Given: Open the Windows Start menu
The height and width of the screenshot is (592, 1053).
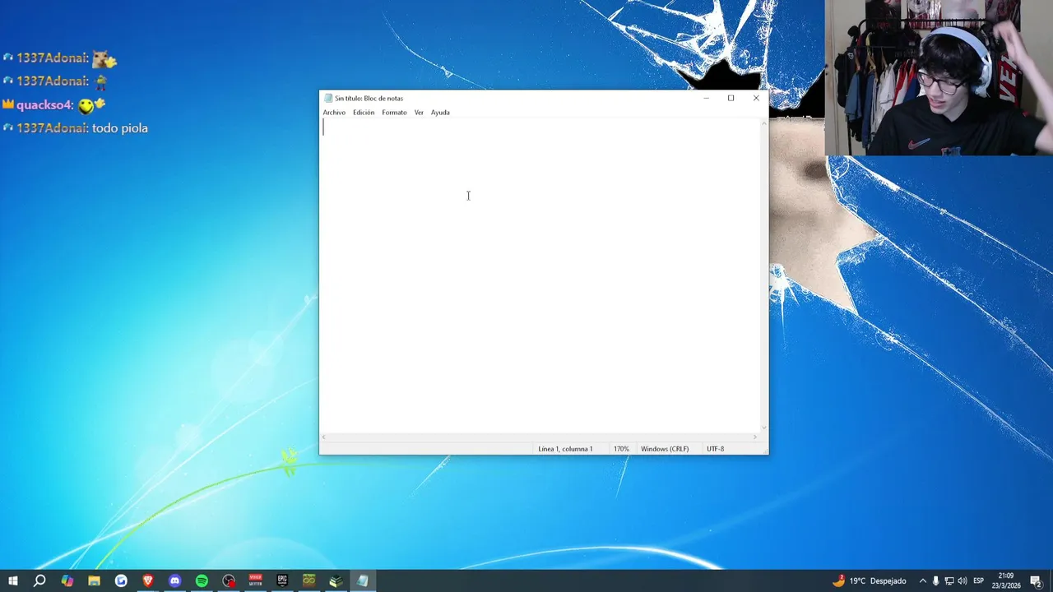Looking at the screenshot, I should [x=13, y=581].
